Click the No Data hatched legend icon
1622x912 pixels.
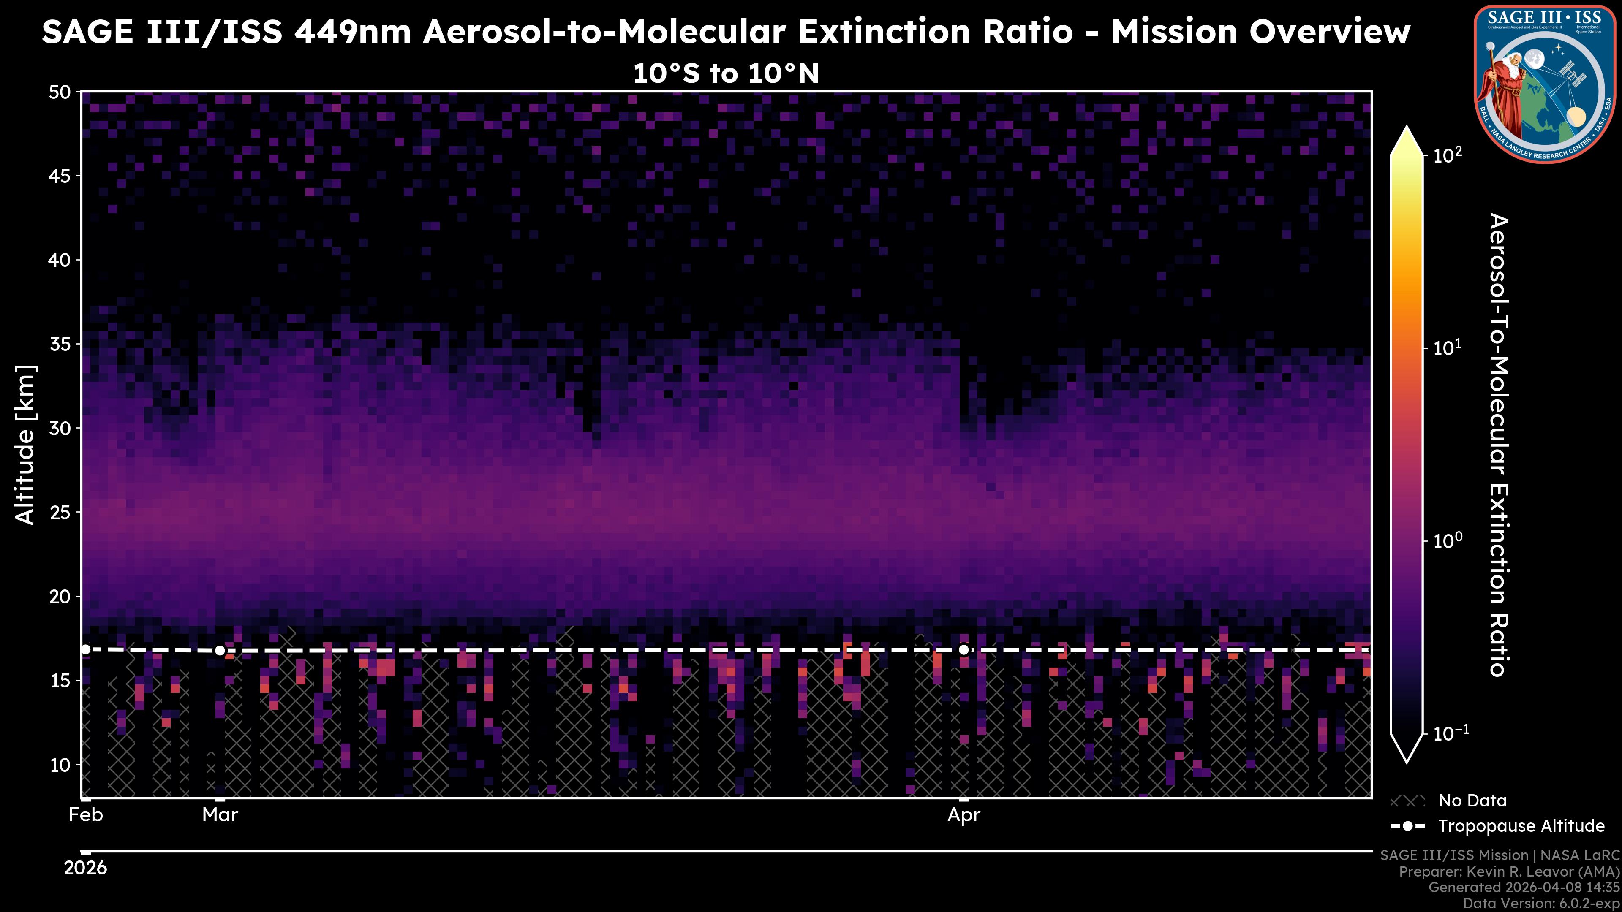pyautogui.click(x=1407, y=801)
